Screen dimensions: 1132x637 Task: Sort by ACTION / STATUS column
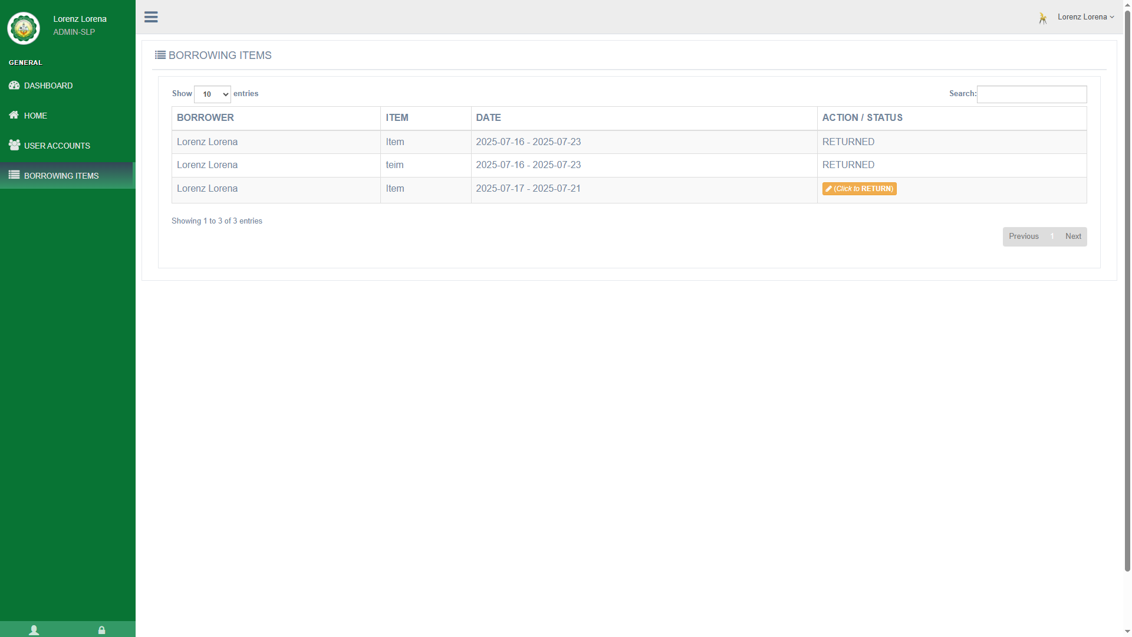(862, 118)
